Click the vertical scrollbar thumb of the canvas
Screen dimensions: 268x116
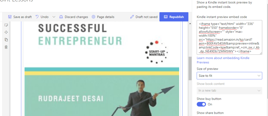tap(190, 68)
